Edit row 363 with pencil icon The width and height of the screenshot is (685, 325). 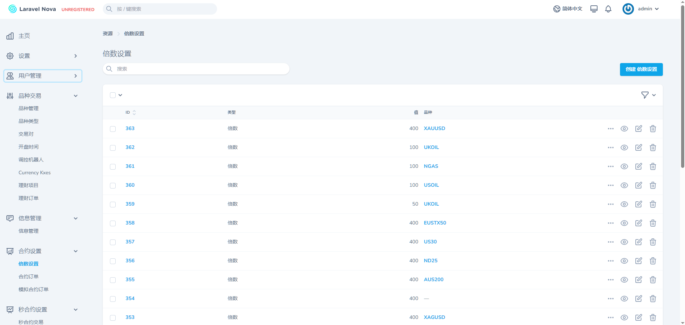[x=639, y=129]
